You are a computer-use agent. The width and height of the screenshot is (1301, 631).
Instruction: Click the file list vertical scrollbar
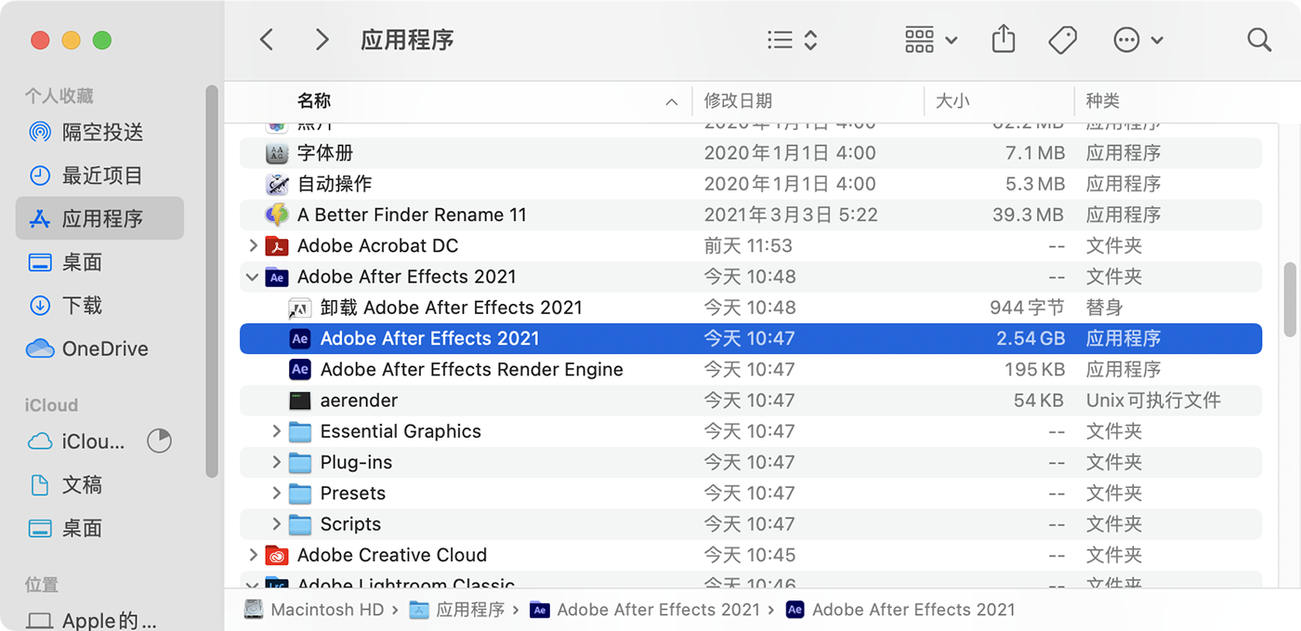pos(1290,299)
